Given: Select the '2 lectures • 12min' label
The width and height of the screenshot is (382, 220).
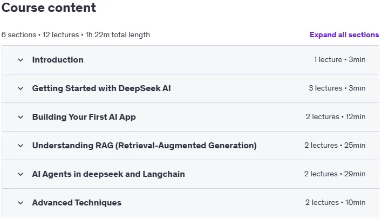Looking at the screenshot, I should pyautogui.click(x=336, y=117).
